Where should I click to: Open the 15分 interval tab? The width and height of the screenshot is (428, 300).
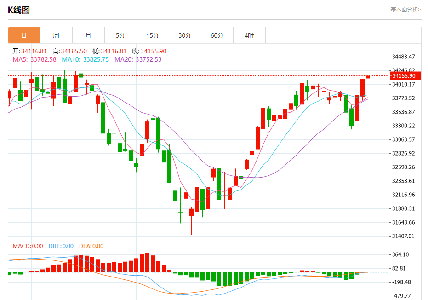click(153, 35)
